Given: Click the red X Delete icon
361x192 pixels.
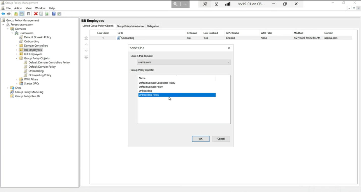Looking at the screenshot, I should point(36,14).
